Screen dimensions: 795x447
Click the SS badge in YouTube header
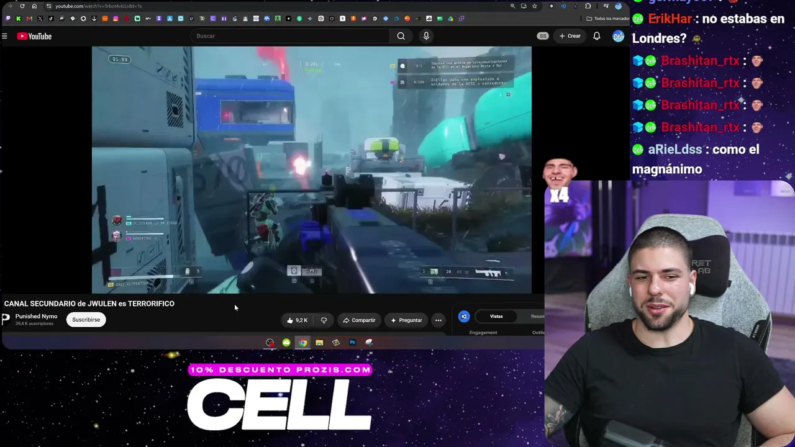click(x=543, y=36)
